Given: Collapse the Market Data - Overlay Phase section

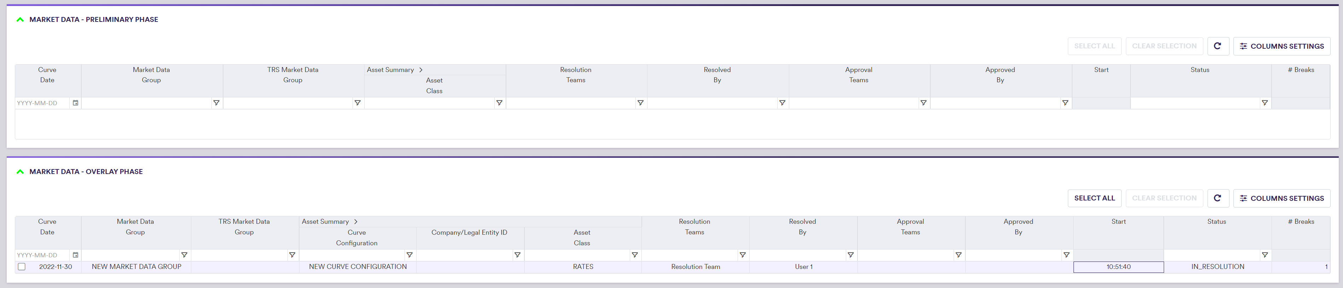Looking at the screenshot, I should pos(21,172).
